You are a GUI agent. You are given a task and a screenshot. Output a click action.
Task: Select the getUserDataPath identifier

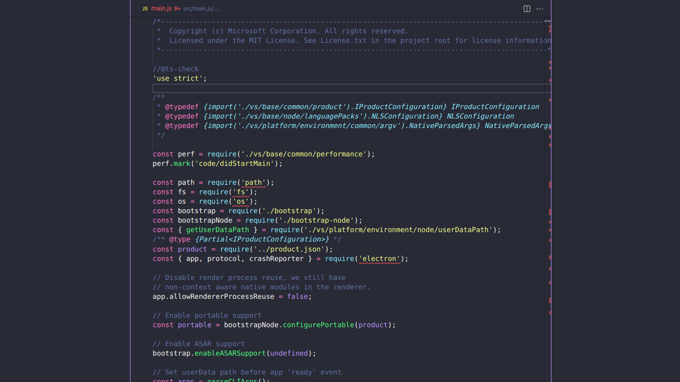[x=217, y=230]
